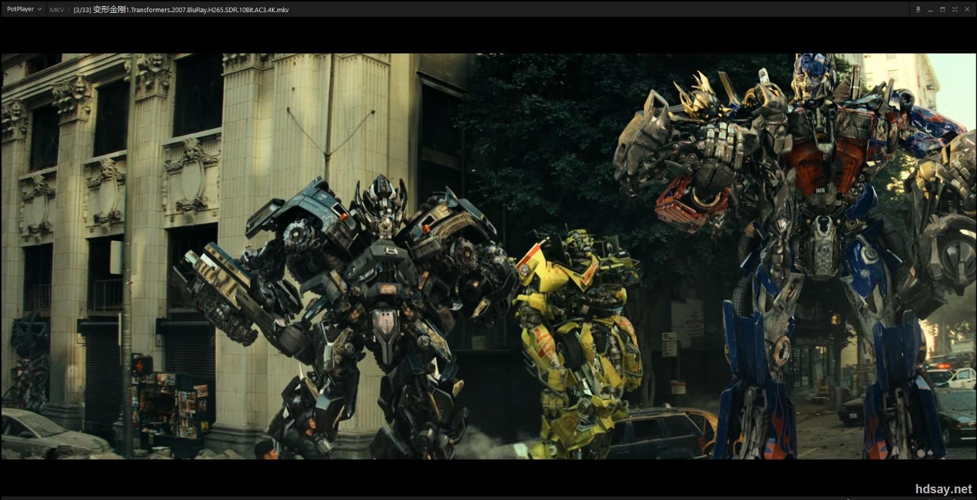This screenshot has width=977, height=500.
Task: Click the dust-covered car at bottom left
Action: [43, 433]
